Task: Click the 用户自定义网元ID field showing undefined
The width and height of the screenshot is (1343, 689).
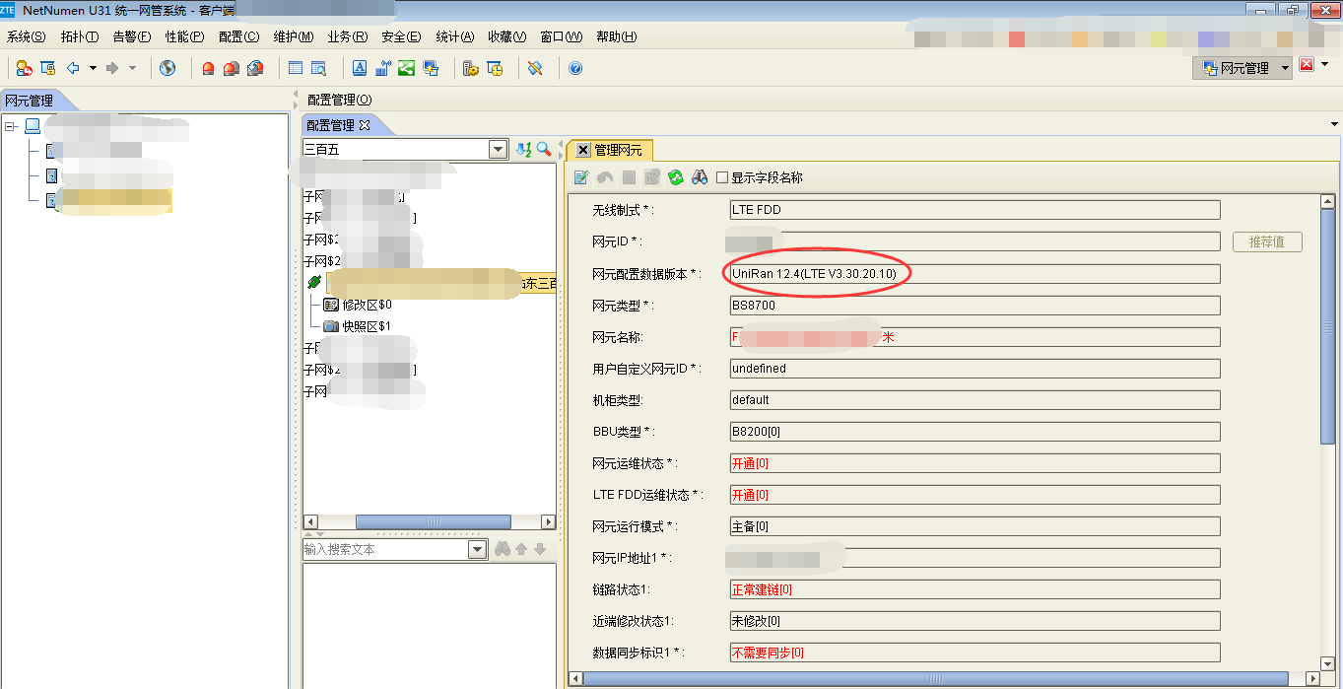Action: click(974, 369)
